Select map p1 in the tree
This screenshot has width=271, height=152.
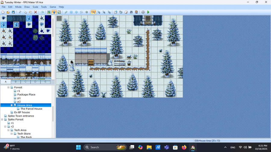point(19,98)
